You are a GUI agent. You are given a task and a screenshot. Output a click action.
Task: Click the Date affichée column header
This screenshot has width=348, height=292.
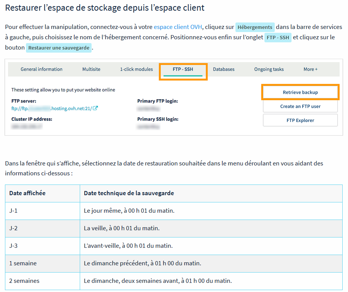(27, 193)
